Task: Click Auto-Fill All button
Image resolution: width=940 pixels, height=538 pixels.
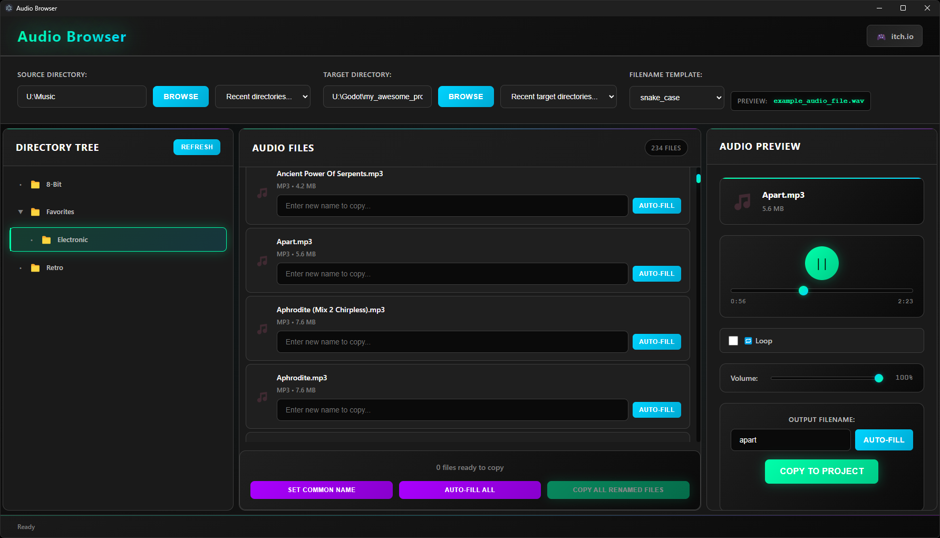Action: click(x=470, y=490)
